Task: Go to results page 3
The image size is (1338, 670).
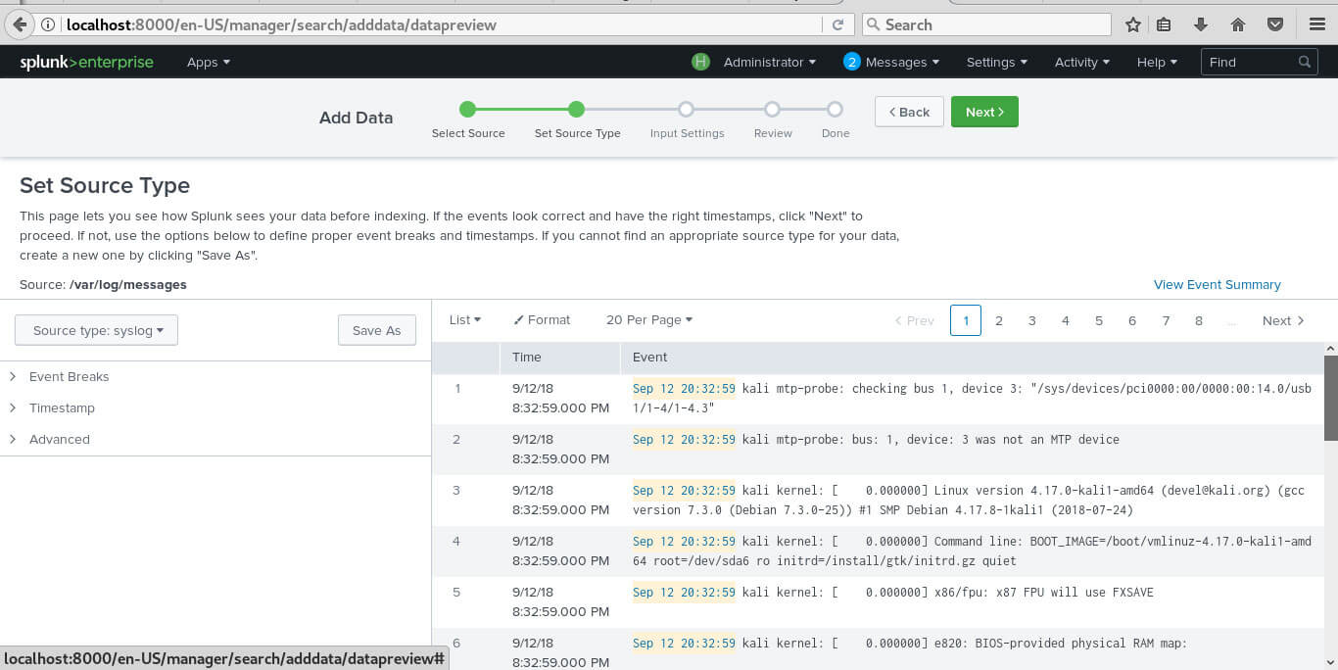Action: [x=1031, y=320]
